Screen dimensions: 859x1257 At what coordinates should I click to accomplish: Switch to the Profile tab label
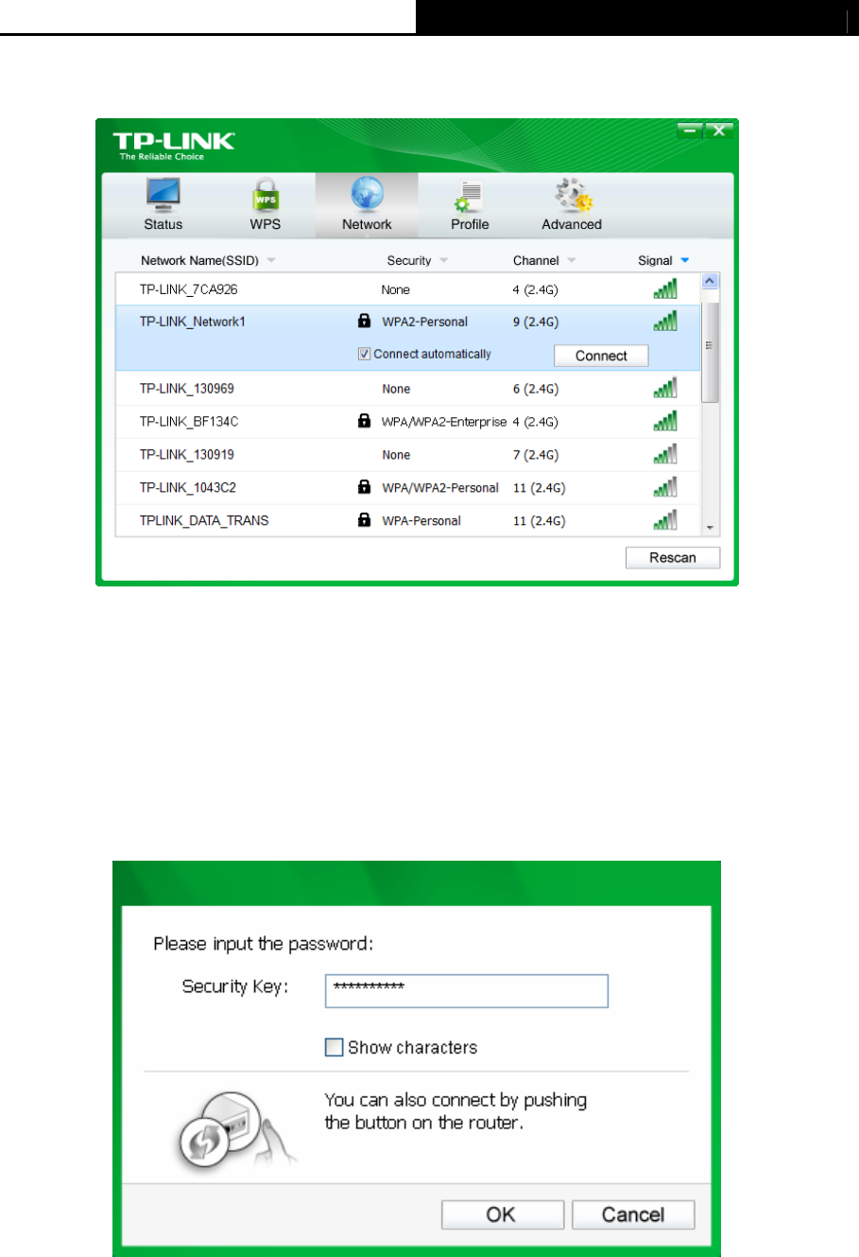pyautogui.click(x=470, y=224)
